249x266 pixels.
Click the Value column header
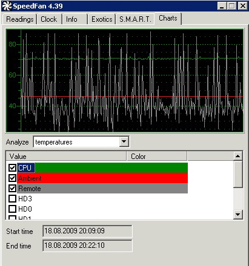coord(66,157)
